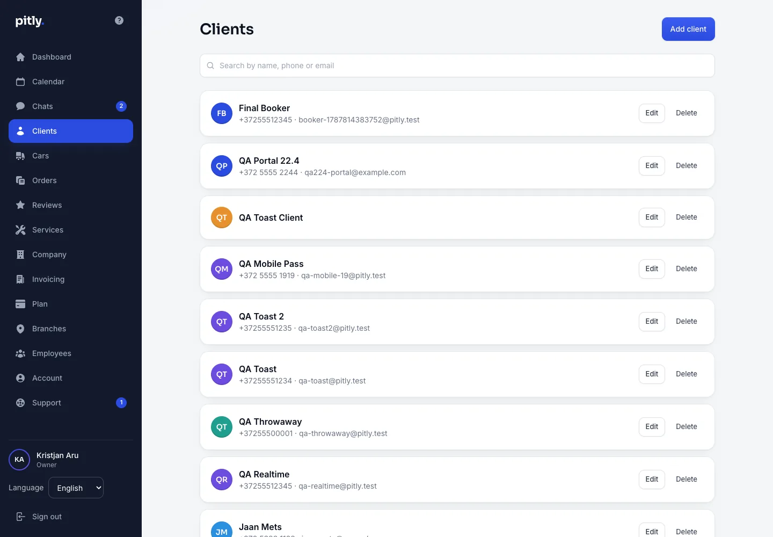This screenshot has height=537, width=773.
Task: Click the Add client button
Action: [688, 29]
